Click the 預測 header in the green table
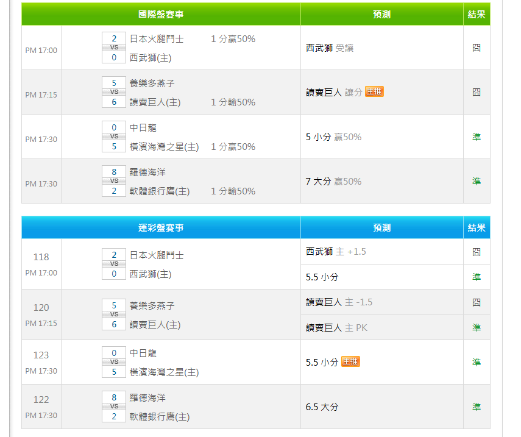 [x=382, y=14]
